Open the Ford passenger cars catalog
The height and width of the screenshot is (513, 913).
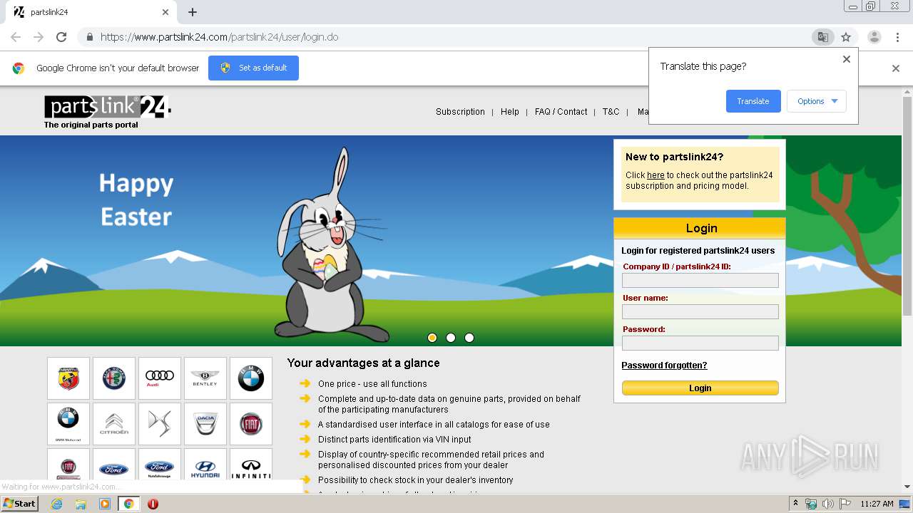[x=114, y=465]
